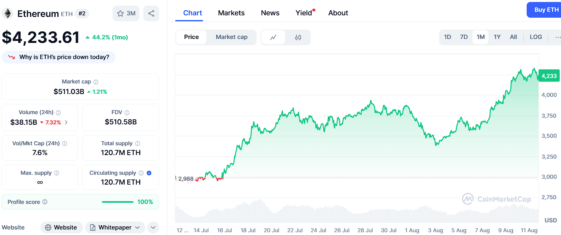
Task: Click the info icon beside Circulating supply
Action: pyautogui.click(x=141, y=173)
